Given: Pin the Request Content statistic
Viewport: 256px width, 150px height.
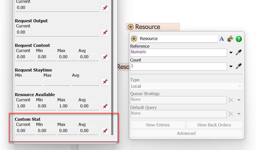Looking at the screenshot, I should coord(105,57).
